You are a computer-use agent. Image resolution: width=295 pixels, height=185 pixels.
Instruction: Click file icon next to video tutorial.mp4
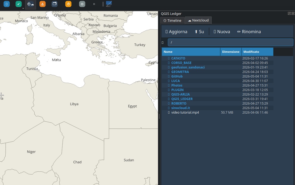(x=169, y=112)
